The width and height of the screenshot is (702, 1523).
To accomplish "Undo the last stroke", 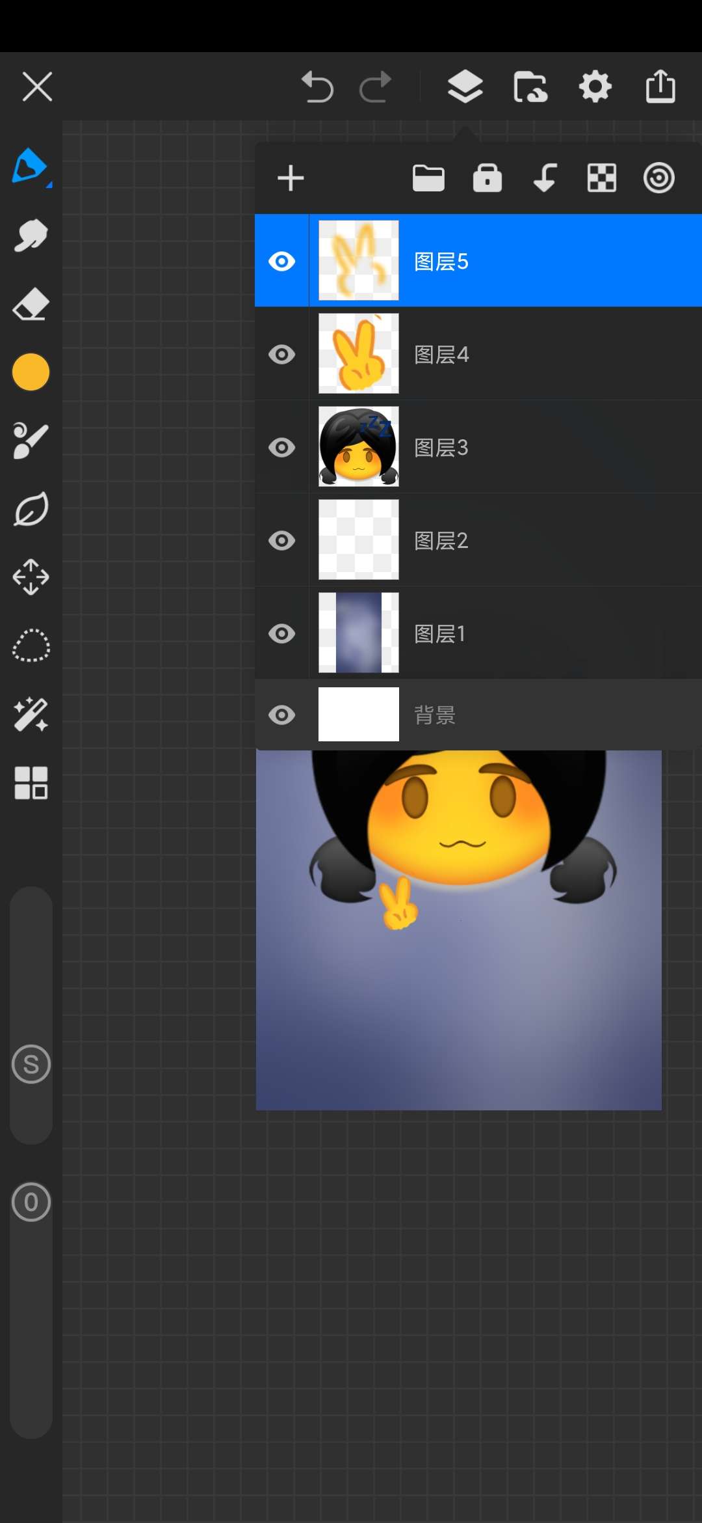I will click(x=317, y=87).
